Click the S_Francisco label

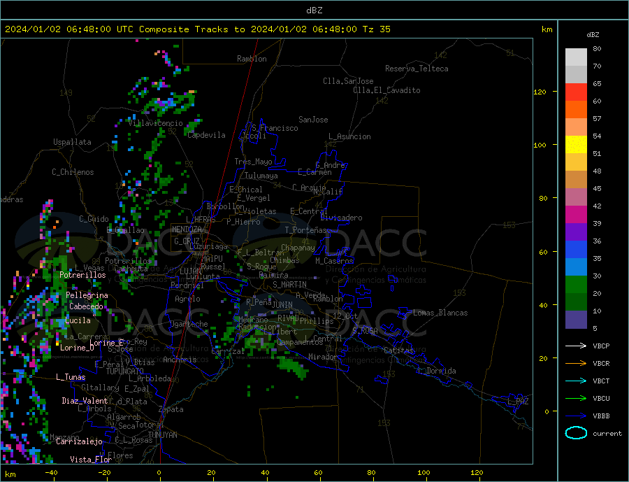click(x=275, y=128)
